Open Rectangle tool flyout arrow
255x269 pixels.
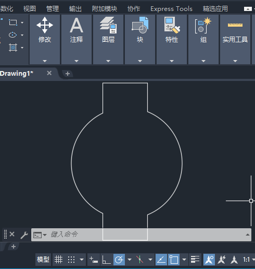tap(22, 22)
